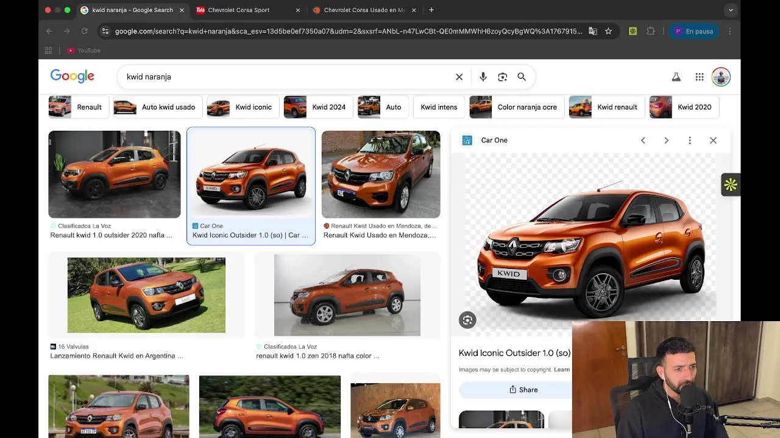This screenshot has width=780, height=438.
Task: Expand the tab search dropdown arrow
Action: point(731,10)
